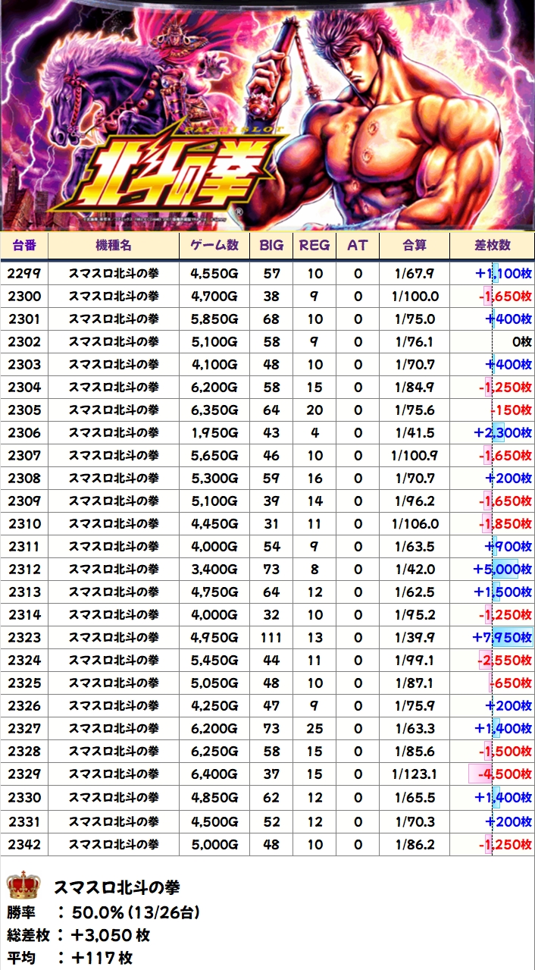Click machine number 2342 in last row
535x970 pixels.
pos(24,843)
